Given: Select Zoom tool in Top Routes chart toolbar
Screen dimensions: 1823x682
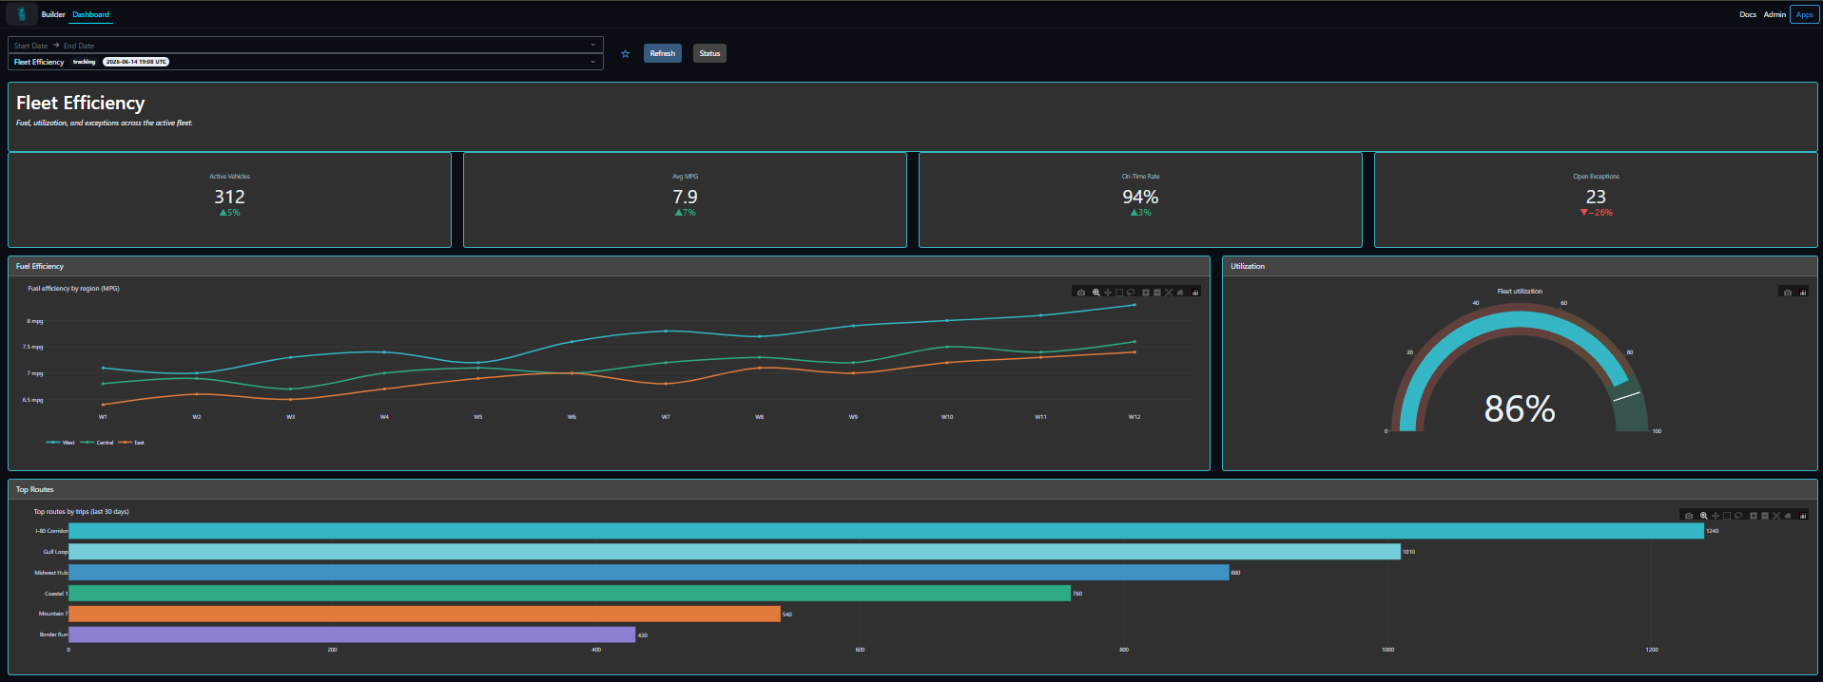Looking at the screenshot, I should pos(1704,516).
